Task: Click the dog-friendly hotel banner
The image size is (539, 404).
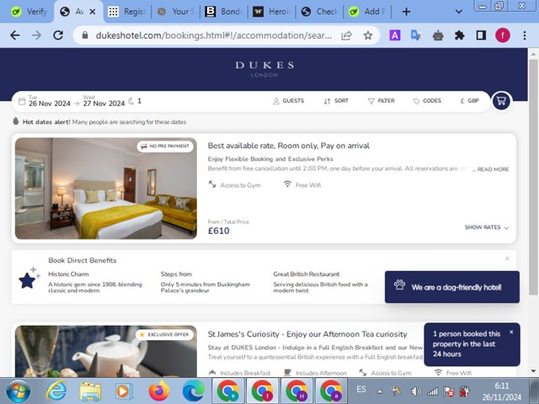Action: coord(452,287)
